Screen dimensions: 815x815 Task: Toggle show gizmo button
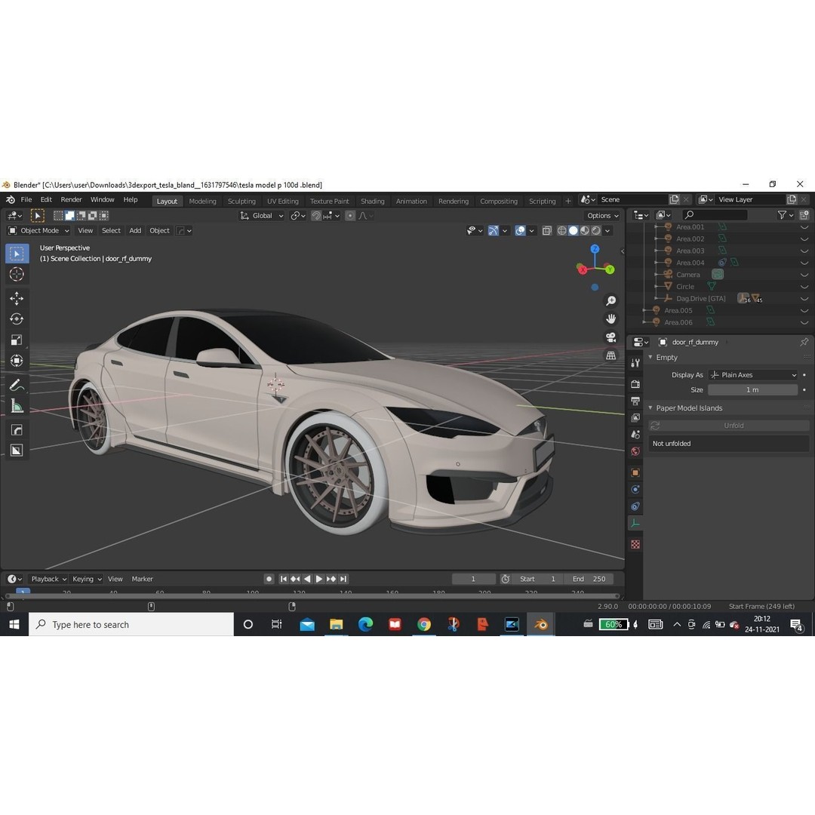(494, 230)
